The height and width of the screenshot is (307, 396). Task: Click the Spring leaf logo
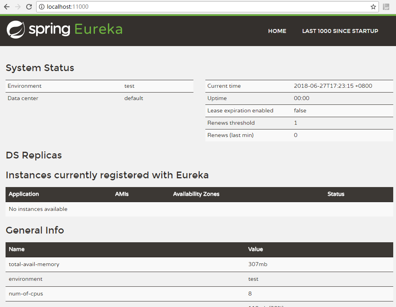click(15, 29)
